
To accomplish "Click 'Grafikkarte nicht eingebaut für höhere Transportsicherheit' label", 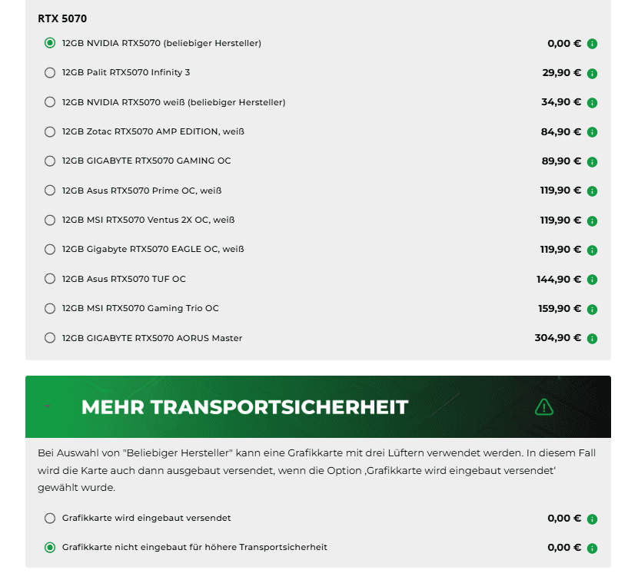I will 194,548.
